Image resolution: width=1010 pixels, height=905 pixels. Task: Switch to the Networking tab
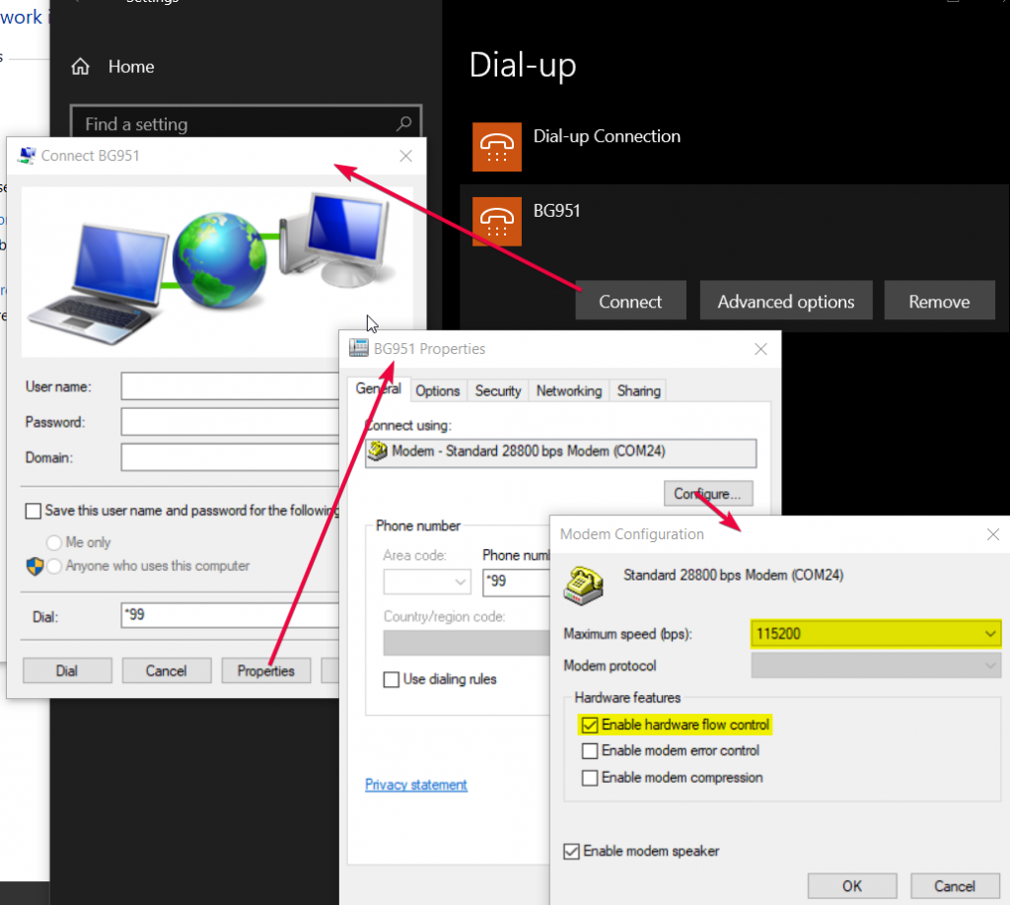[x=569, y=390]
